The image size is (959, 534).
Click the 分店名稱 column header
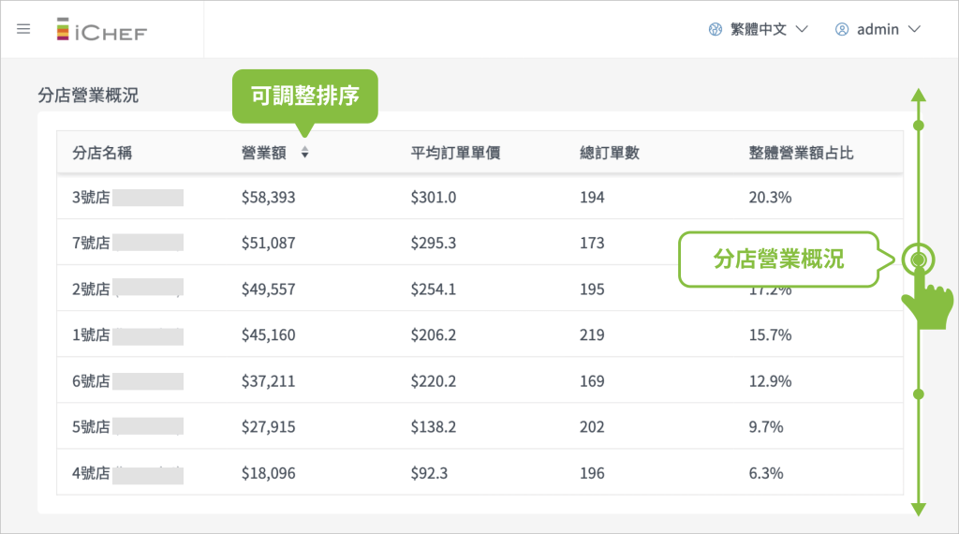pos(102,153)
